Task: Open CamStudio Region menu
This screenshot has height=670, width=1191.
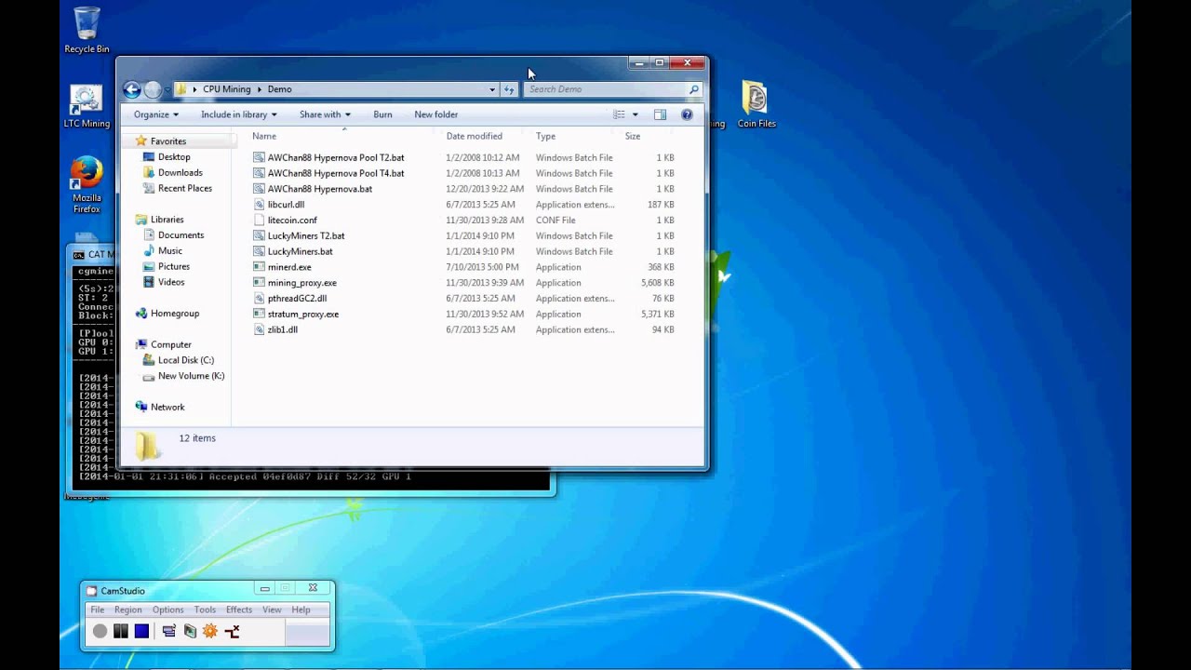Action: pyautogui.click(x=127, y=610)
